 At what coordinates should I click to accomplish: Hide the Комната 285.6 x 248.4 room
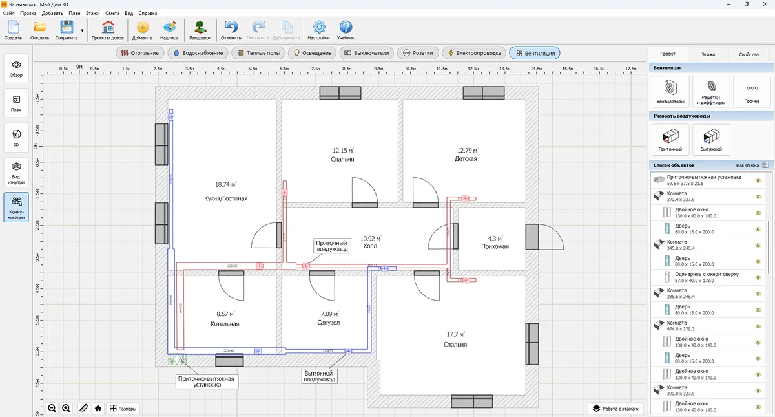pyautogui.click(x=758, y=294)
